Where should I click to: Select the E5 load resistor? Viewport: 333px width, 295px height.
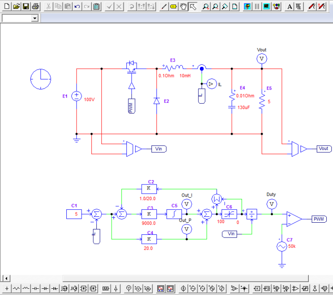tap(262, 101)
